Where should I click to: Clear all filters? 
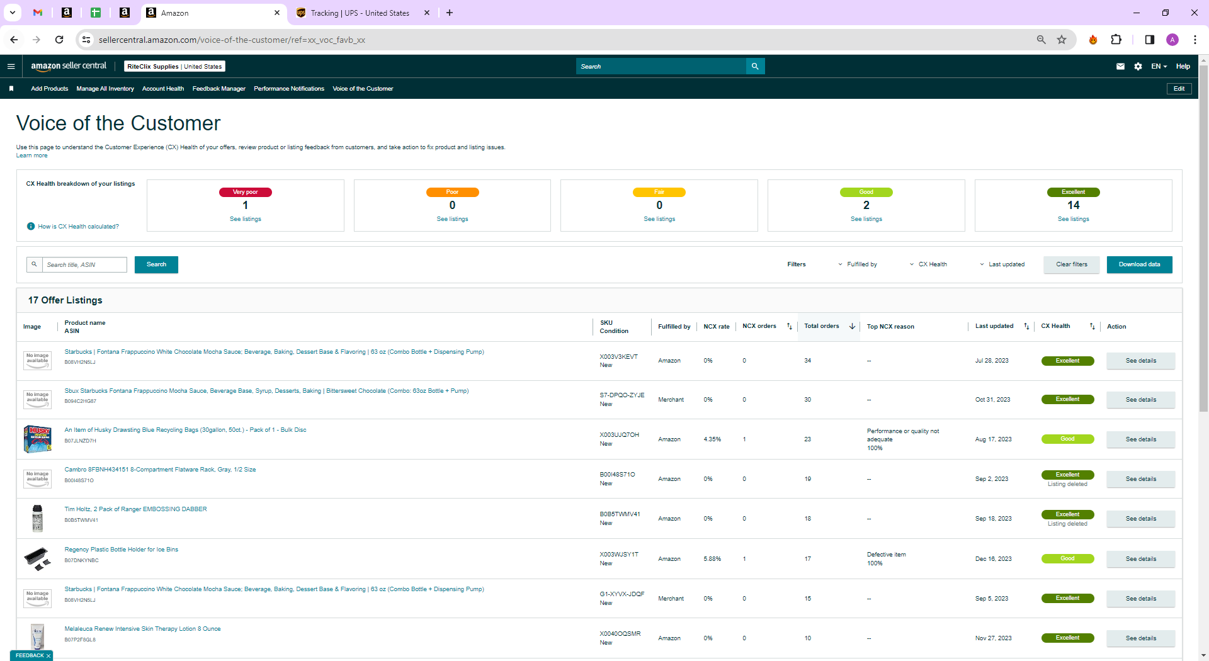point(1072,264)
